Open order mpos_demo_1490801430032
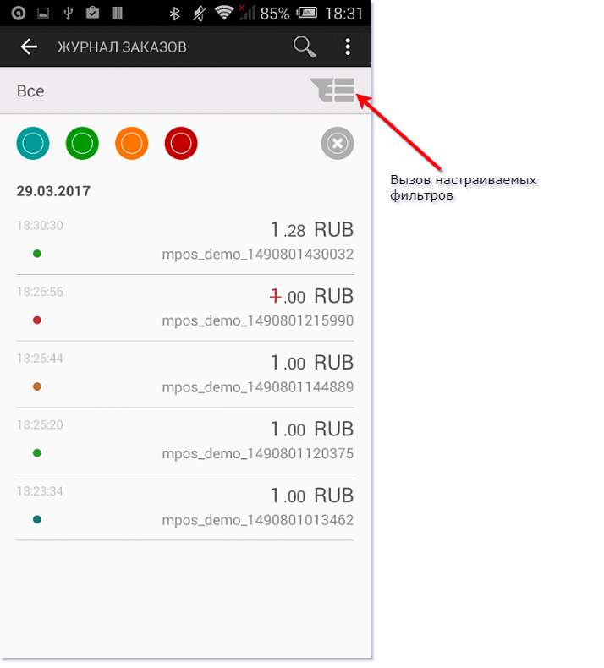Image resolution: width=604 pixels, height=668 pixels. point(257,254)
